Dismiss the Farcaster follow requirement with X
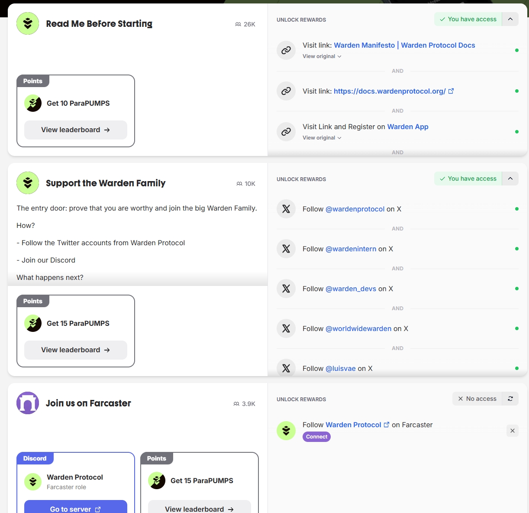The width and height of the screenshot is (529, 513). click(513, 431)
